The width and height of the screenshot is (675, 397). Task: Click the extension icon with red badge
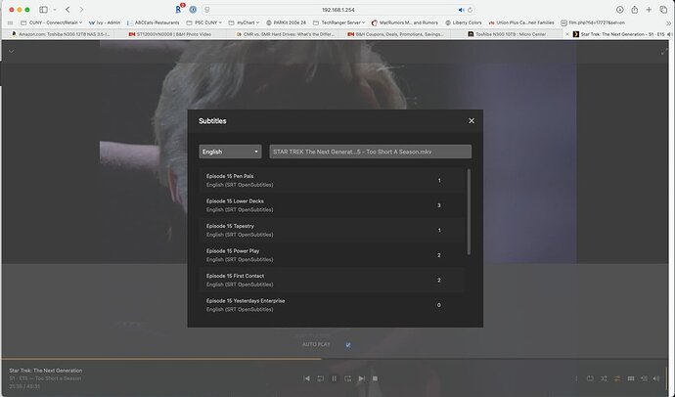click(179, 9)
